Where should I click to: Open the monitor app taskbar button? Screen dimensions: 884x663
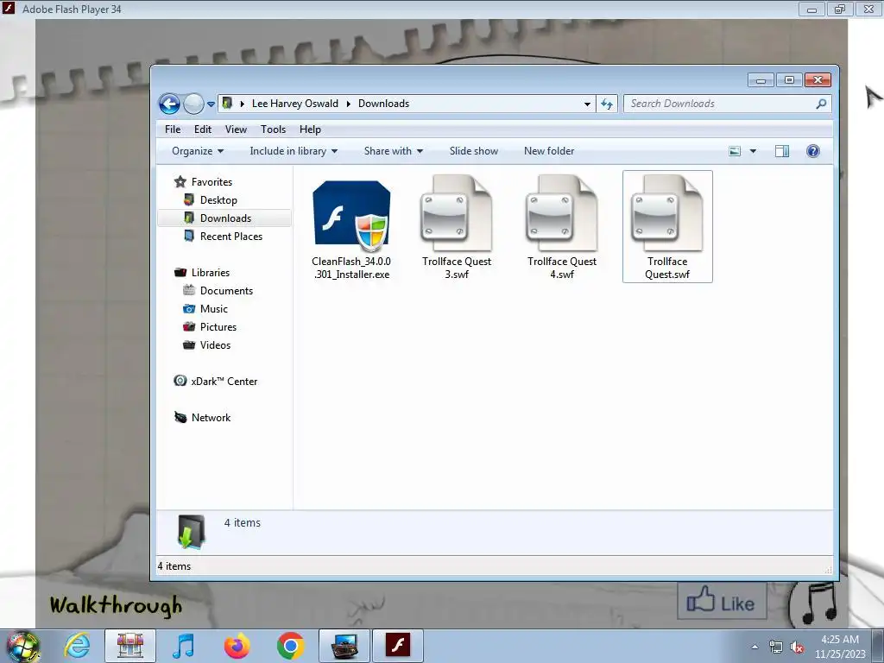344,646
